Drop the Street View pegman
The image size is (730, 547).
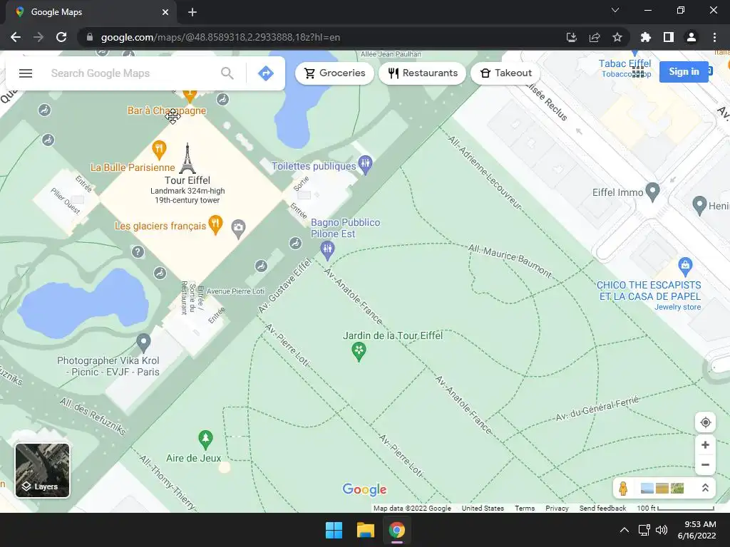tap(623, 488)
